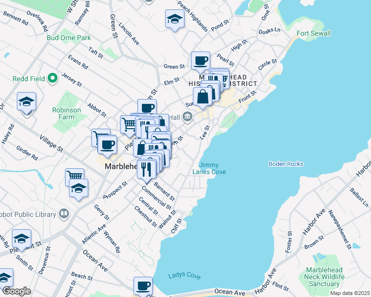Viewport: 371px width, 297px height.
Task: Click the Bud Orne Park label
Action: click(69, 38)
